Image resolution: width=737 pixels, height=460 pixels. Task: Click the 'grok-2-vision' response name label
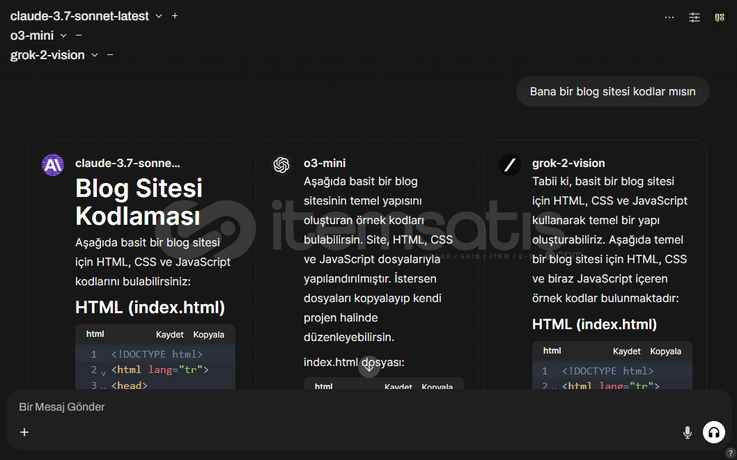click(x=568, y=164)
